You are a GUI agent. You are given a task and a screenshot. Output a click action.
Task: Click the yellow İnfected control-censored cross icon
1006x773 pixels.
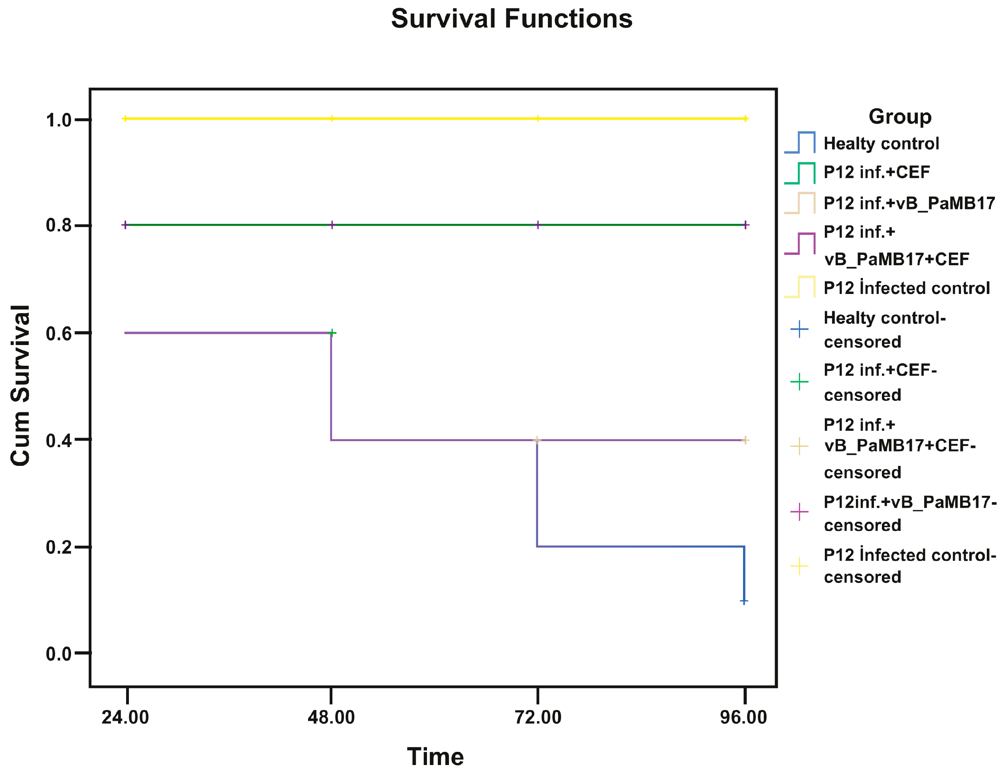[x=799, y=566]
